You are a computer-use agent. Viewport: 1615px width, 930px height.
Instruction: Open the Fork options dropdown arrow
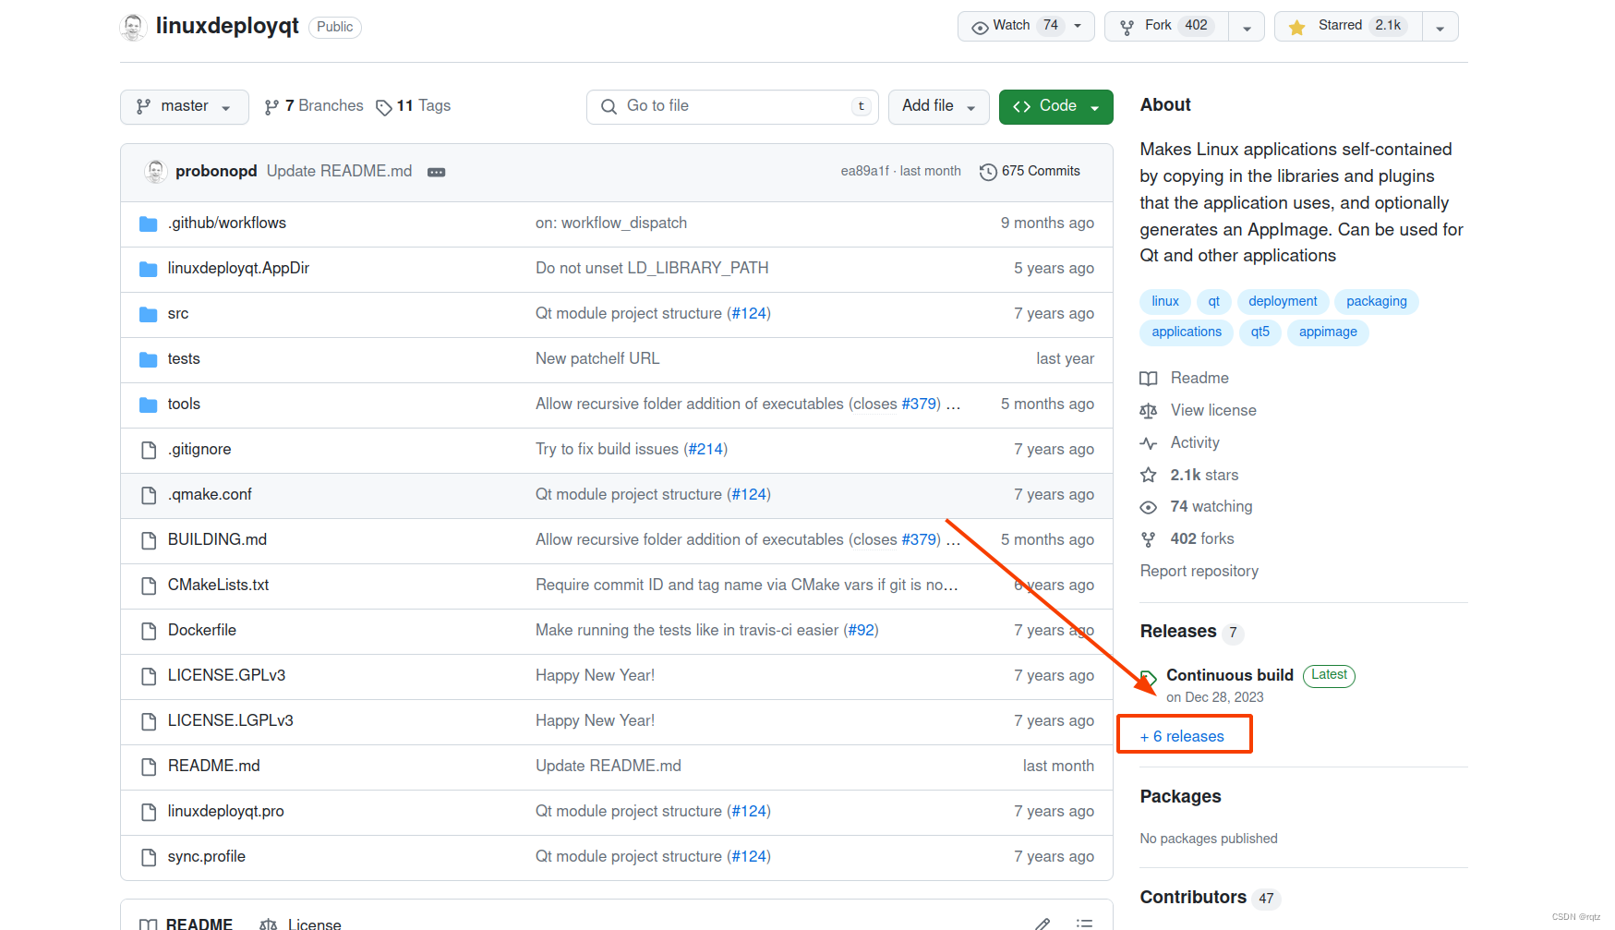click(1247, 27)
